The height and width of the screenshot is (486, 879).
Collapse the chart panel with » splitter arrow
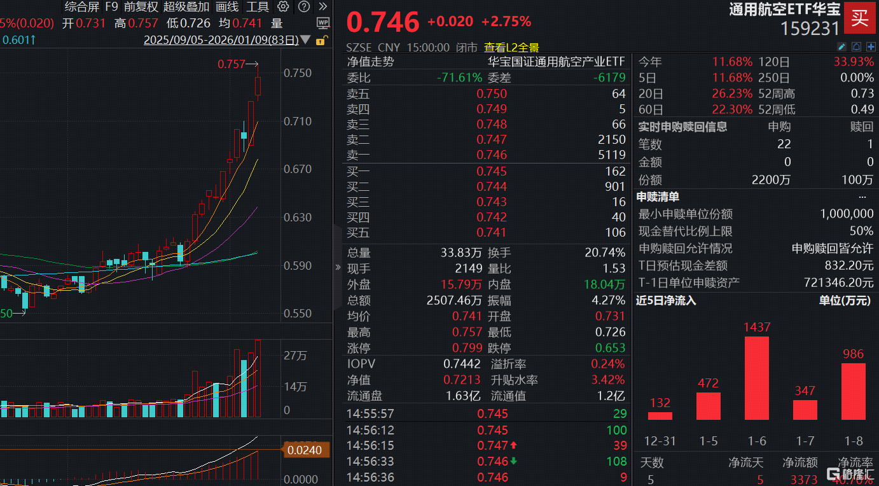click(x=338, y=267)
